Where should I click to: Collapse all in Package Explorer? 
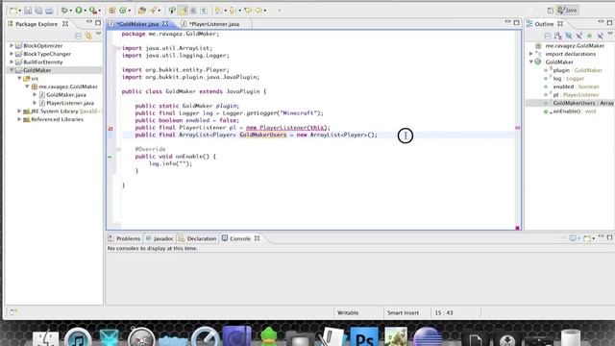point(79,37)
